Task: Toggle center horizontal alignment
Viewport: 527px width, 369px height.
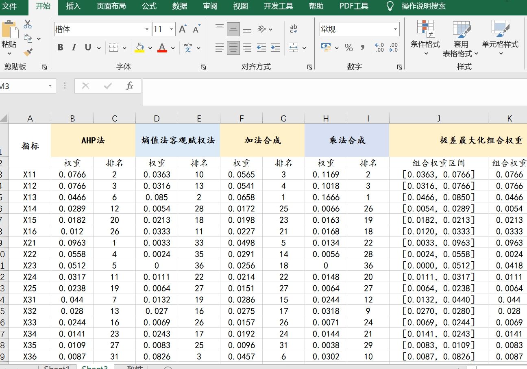Action: pos(233,48)
